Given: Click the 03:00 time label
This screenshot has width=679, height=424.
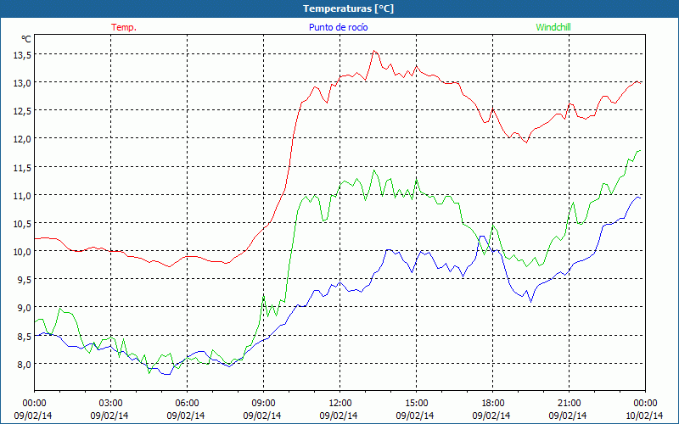Looking at the screenshot, I should pyautogui.click(x=111, y=404).
